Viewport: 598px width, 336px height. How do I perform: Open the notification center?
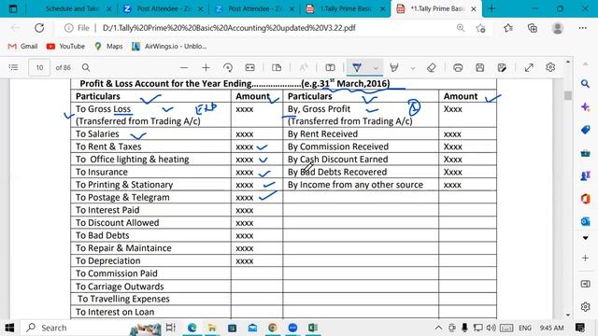(x=580, y=328)
